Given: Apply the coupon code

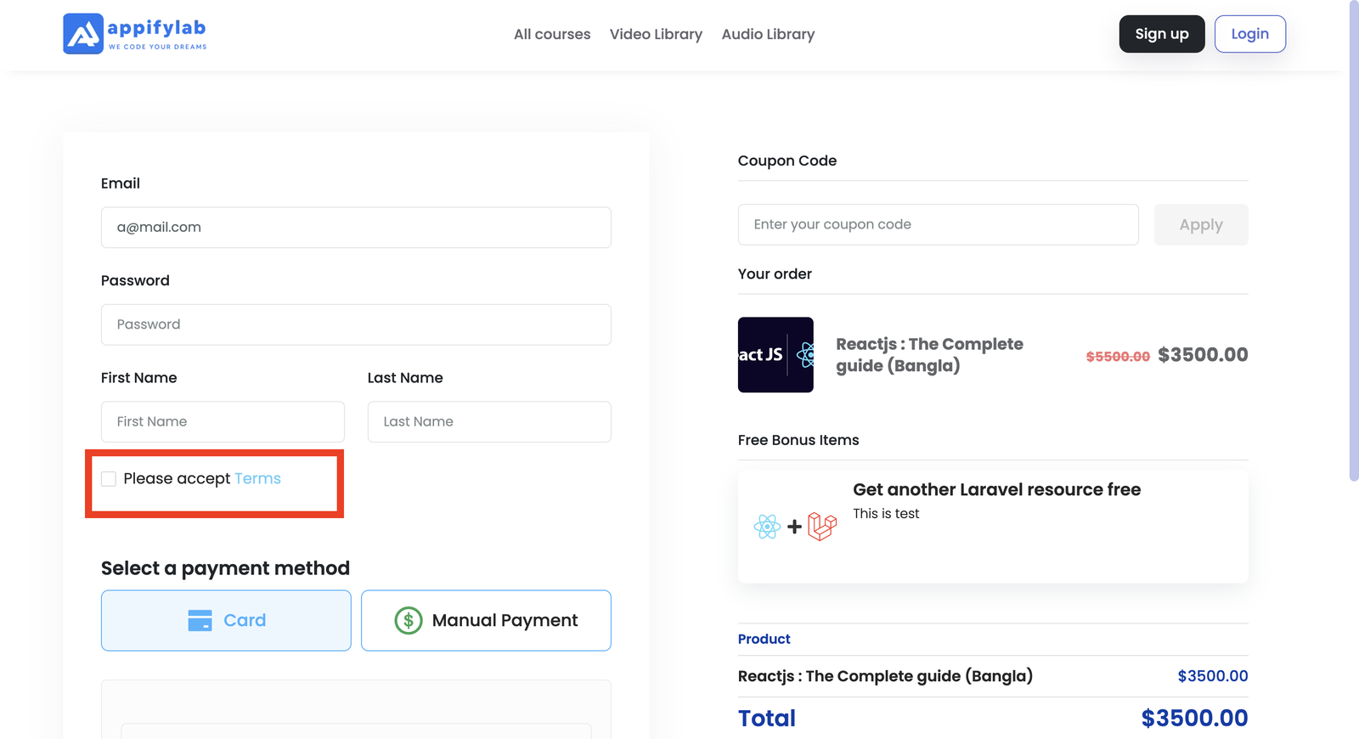Looking at the screenshot, I should point(1200,225).
